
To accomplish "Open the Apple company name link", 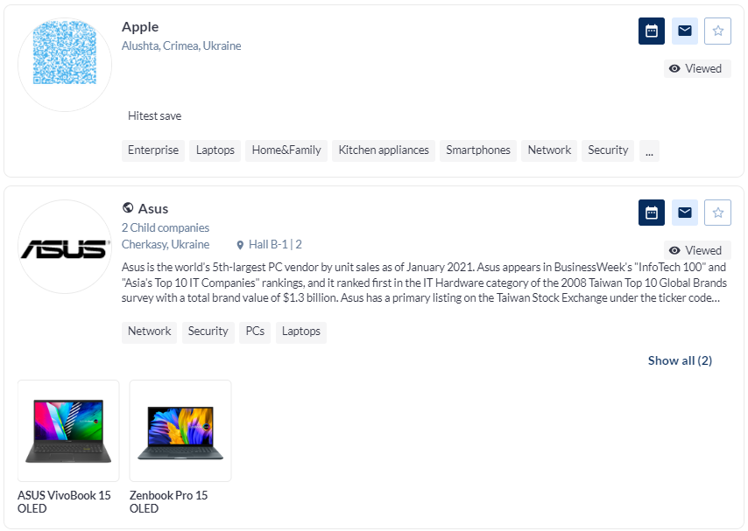I will [140, 27].
